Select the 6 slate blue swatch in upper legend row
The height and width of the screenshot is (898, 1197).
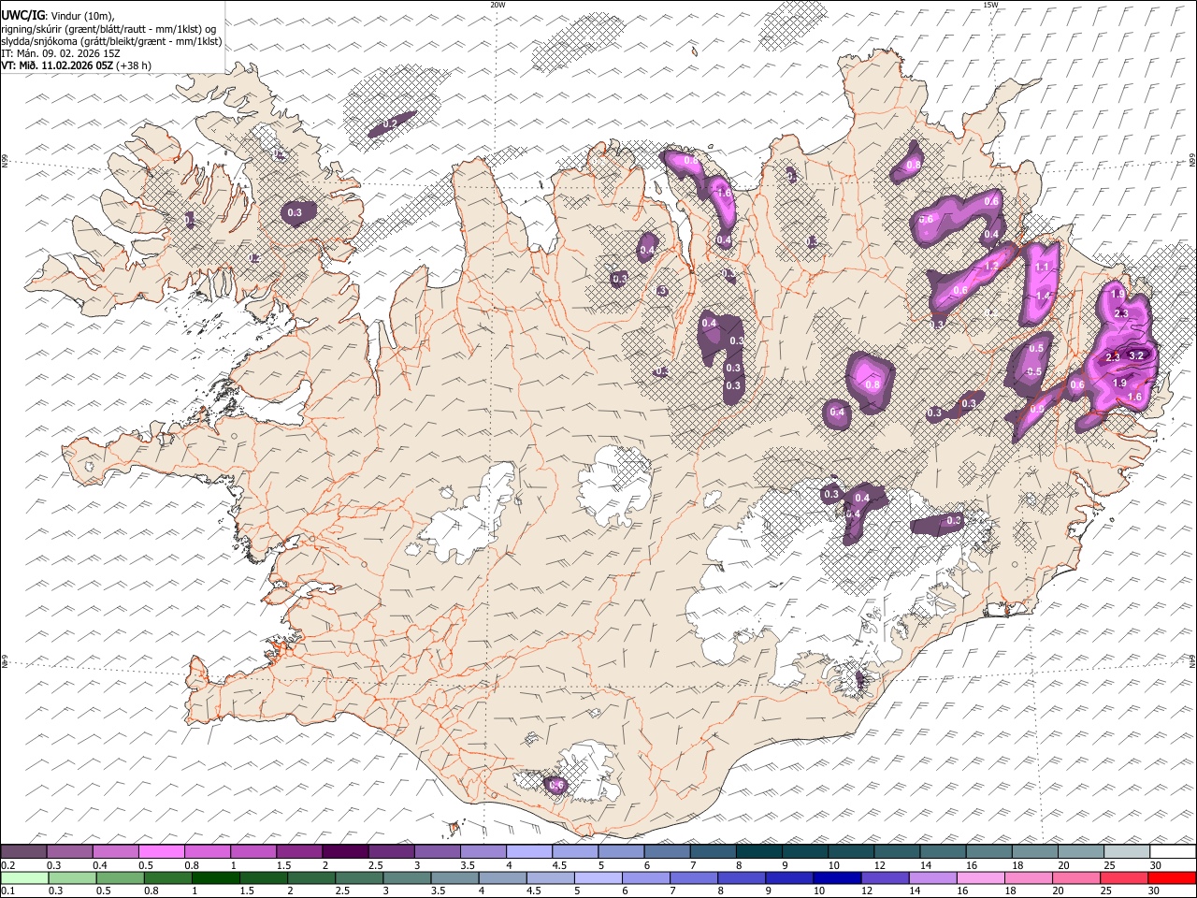667,851
